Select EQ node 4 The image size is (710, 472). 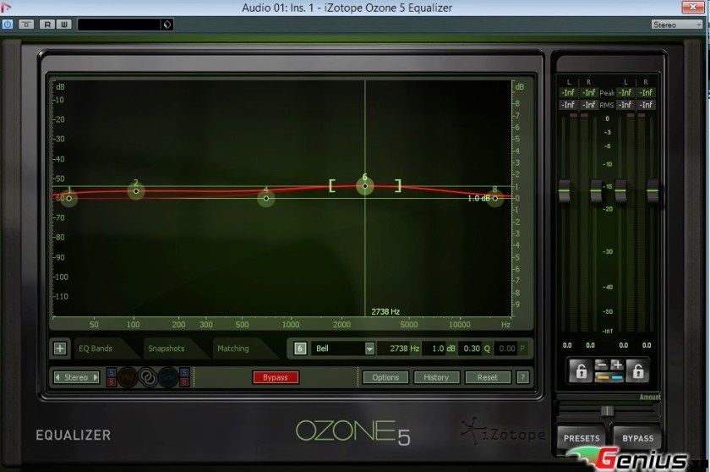point(265,198)
